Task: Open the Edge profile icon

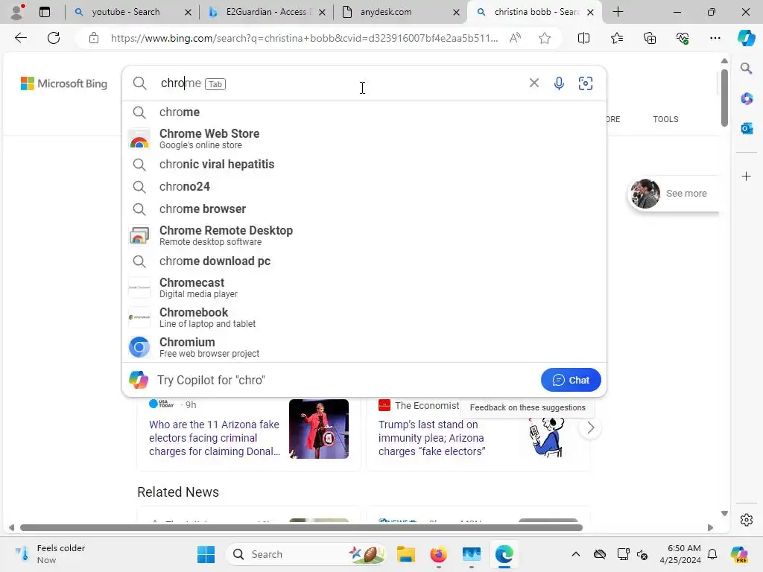Action: [x=18, y=12]
